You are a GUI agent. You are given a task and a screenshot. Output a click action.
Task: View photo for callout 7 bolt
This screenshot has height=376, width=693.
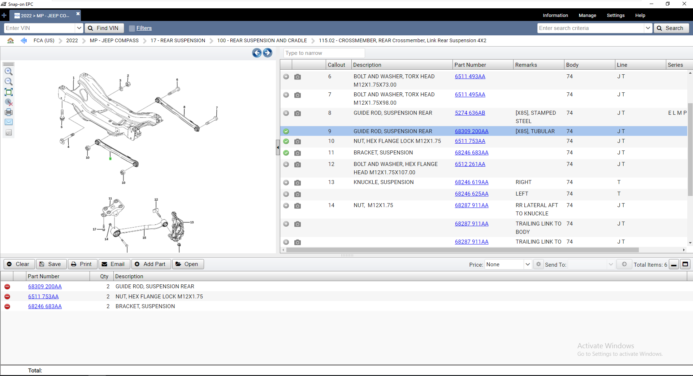(298, 95)
